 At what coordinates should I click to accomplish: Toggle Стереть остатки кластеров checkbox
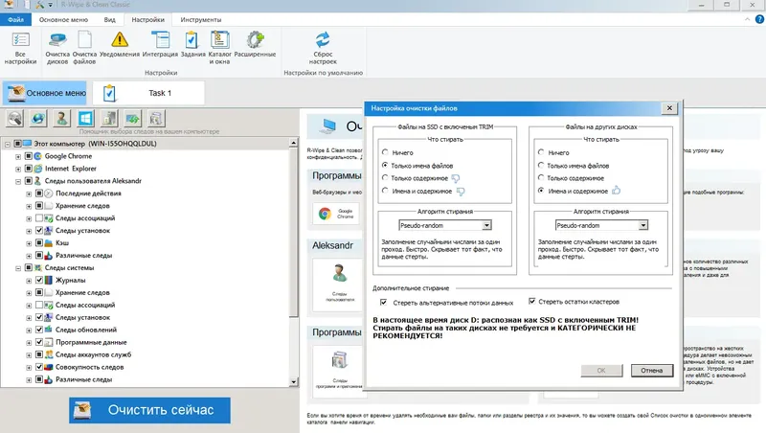pyautogui.click(x=532, y=301)
